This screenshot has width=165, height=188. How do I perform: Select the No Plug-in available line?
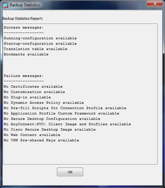pos(27,97)
